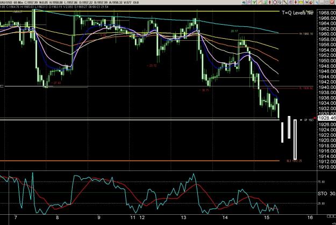Click the green bar chart toolbar icon
This screenshot has width=336, height=225.
(265, 2)
